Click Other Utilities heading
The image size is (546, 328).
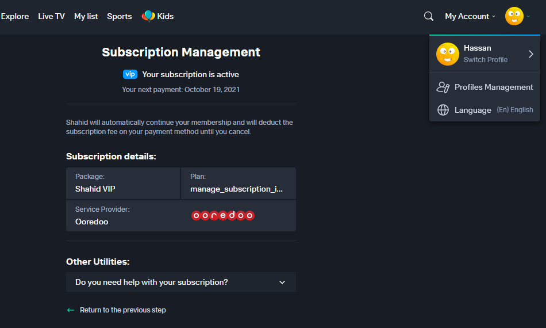tap(98, 262)
